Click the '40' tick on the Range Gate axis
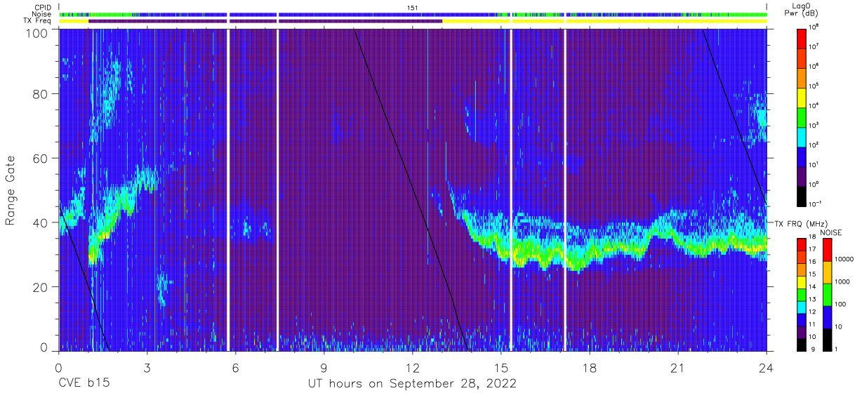This screenshot has width=862, height=398. click(41, 223)
